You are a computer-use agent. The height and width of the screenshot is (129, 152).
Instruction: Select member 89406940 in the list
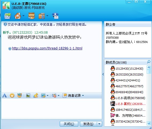(127, 92)
